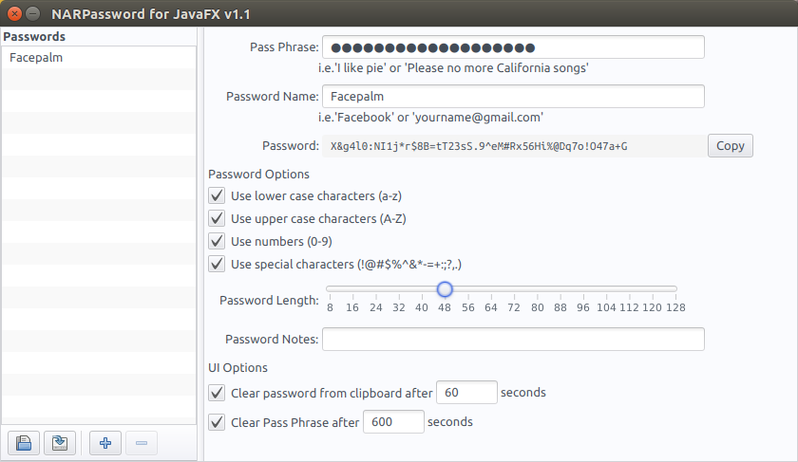Copy the generated password
Image resolution: width=798 pixels, height=462 pixels.
click(x=730, y=146)
